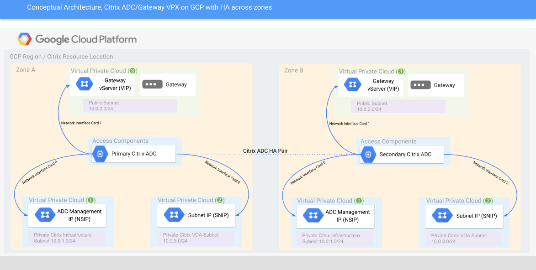Click the green number 2 badge in Zone A
This screenshot has width=536, height=270.
[x=220, y=200]
